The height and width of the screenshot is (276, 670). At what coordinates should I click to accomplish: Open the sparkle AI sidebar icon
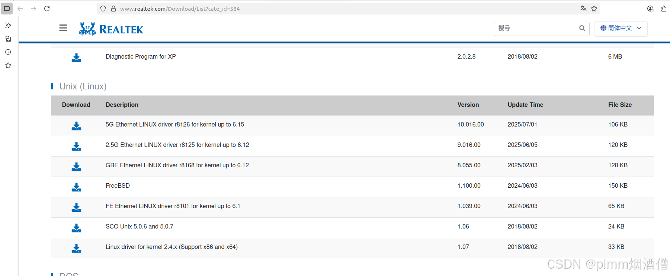tap(8, 25)
